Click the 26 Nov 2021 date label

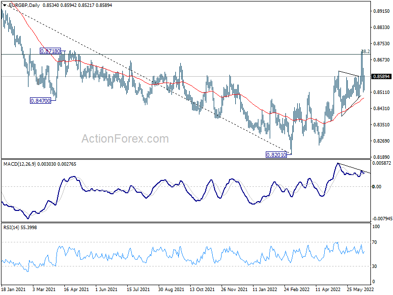[234, 290]
